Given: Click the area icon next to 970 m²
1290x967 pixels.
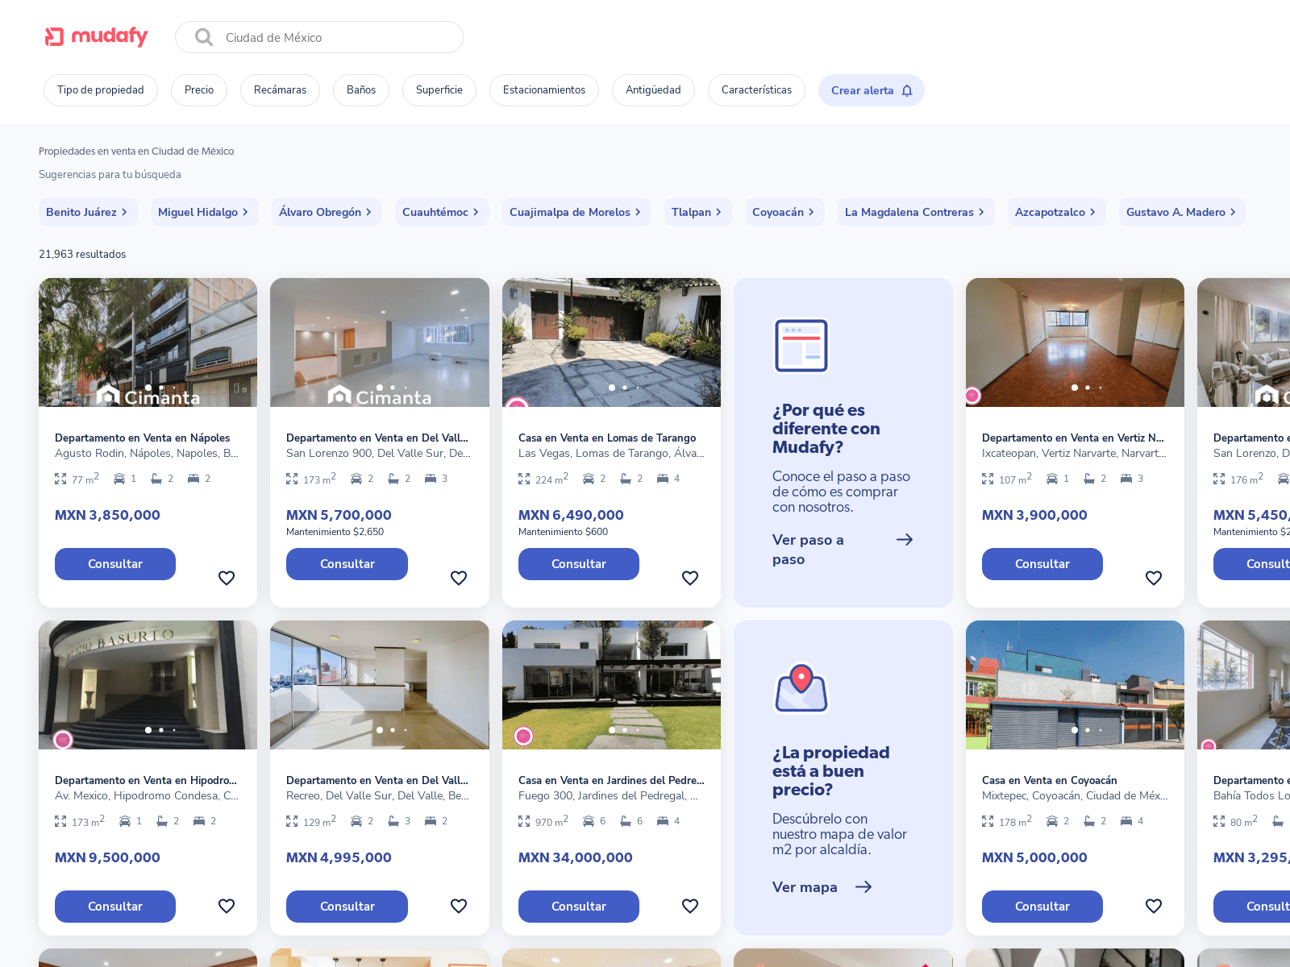Looking at the screenshot, I should (x=524, y=821).
